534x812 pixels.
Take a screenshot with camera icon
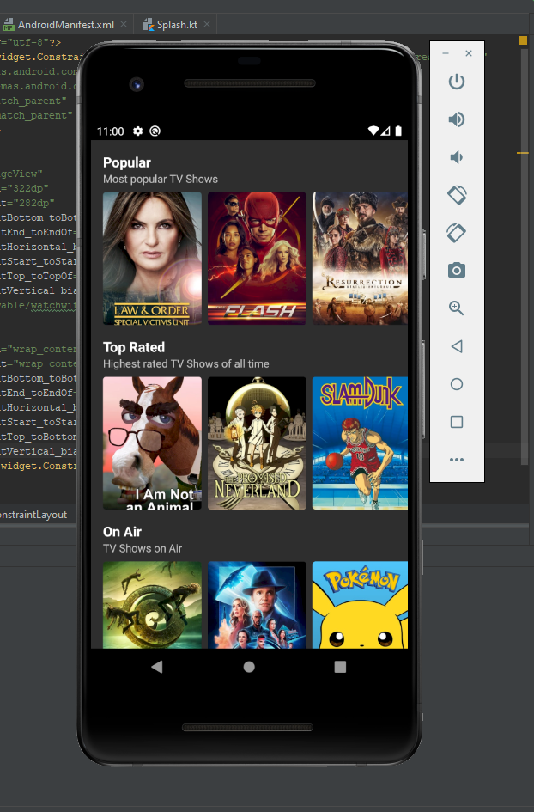pyautogui.click(x=457, y=270)
